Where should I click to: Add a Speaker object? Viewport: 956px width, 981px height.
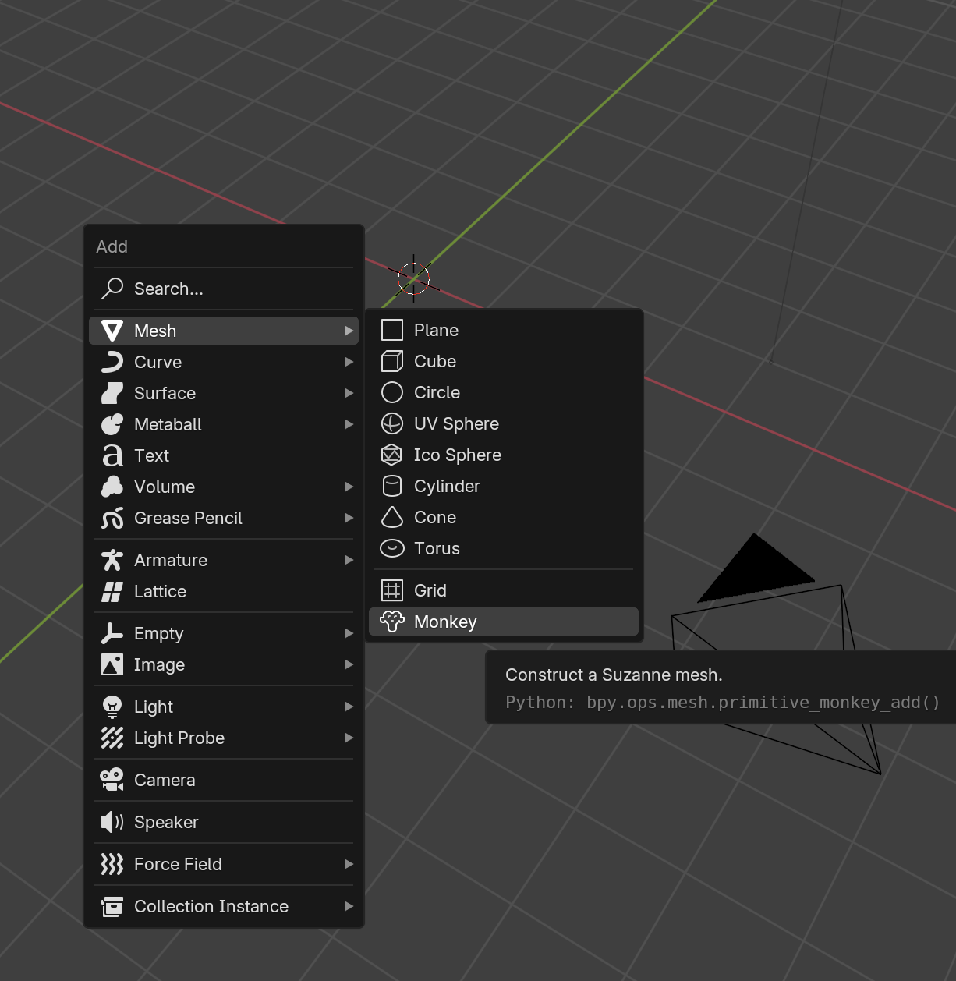(224, 822)
